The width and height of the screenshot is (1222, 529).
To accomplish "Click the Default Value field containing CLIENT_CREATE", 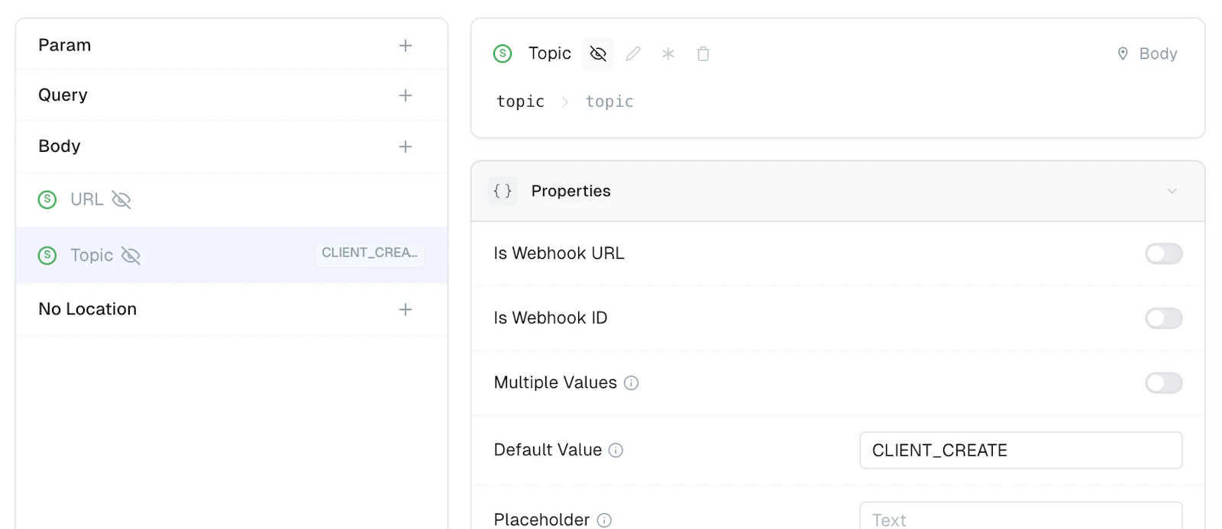I will click(x=1020, y=450).
